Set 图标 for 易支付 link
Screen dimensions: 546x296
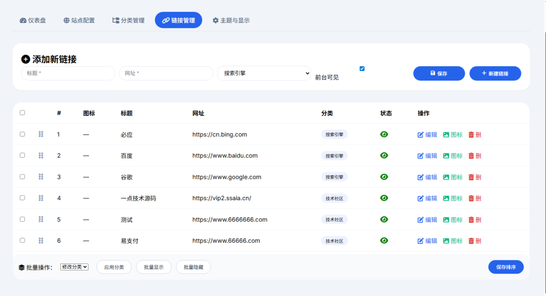pos(453,241)
